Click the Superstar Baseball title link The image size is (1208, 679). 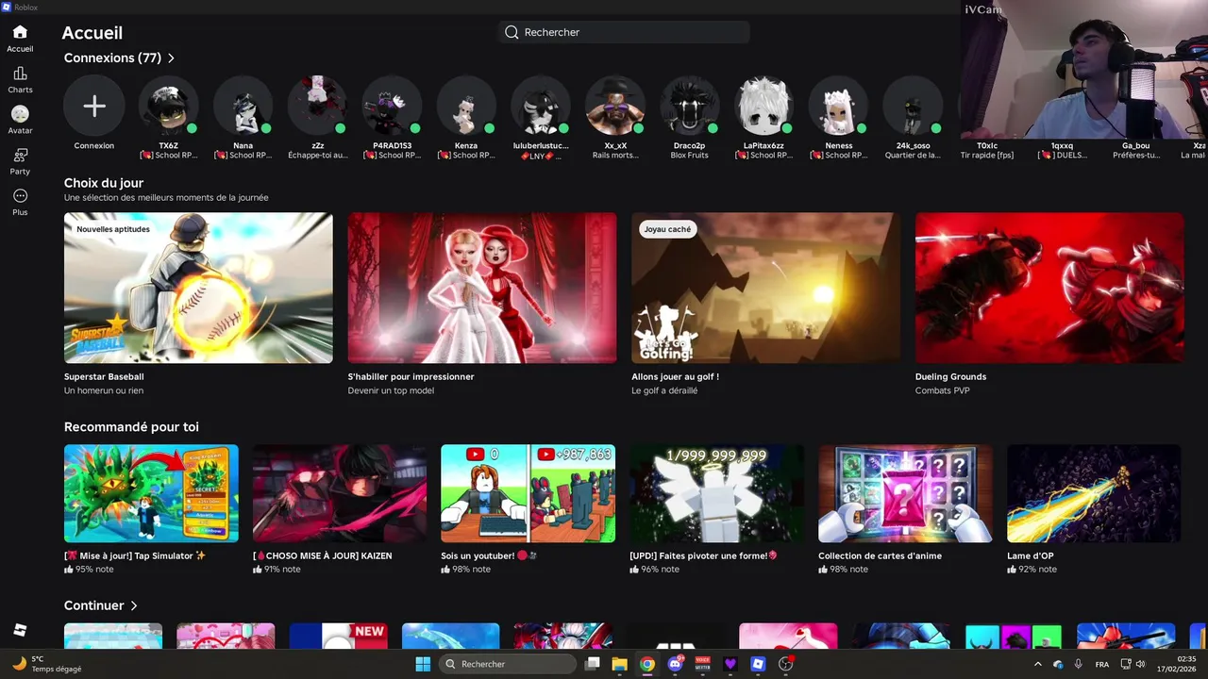coord(104,376)
